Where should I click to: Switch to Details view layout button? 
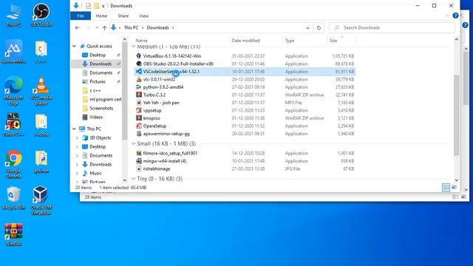[x=446, y=187]
